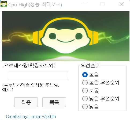Click the hint text 예)bf1
This screenshot has height=120, width=130.
8,90
